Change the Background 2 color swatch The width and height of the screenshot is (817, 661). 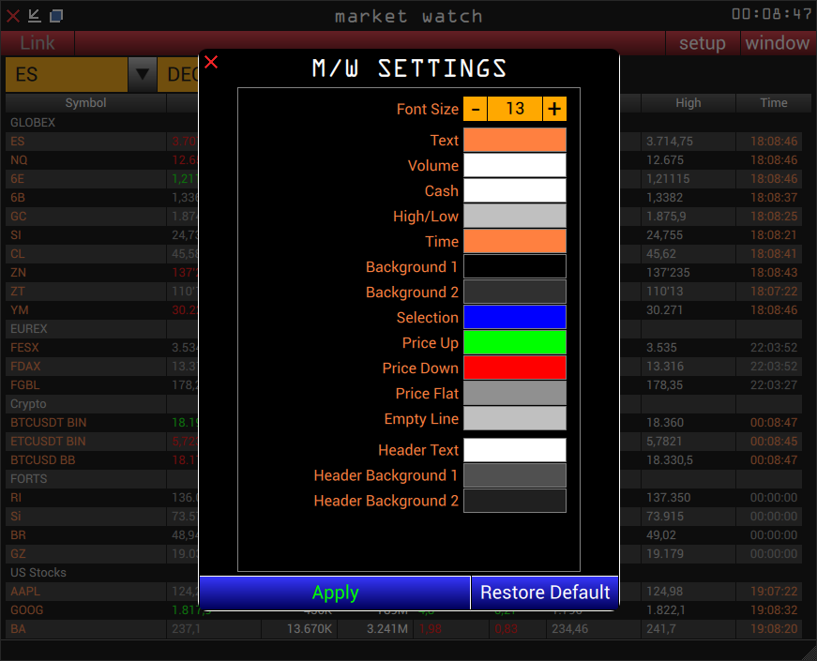coord(514,292)
